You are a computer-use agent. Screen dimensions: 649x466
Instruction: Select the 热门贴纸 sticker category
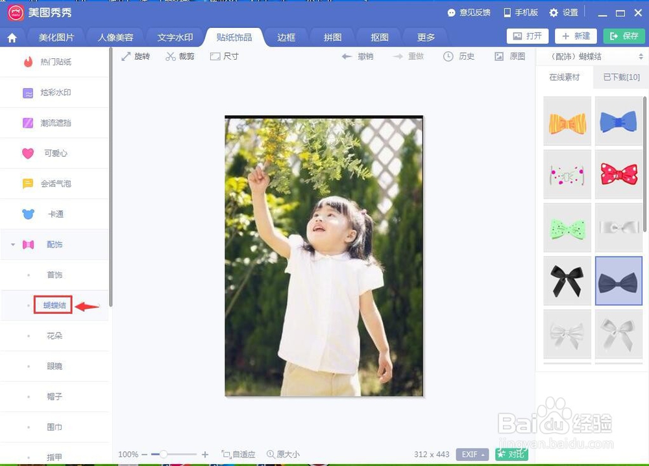pyautogui.click(x=55, y=62)
